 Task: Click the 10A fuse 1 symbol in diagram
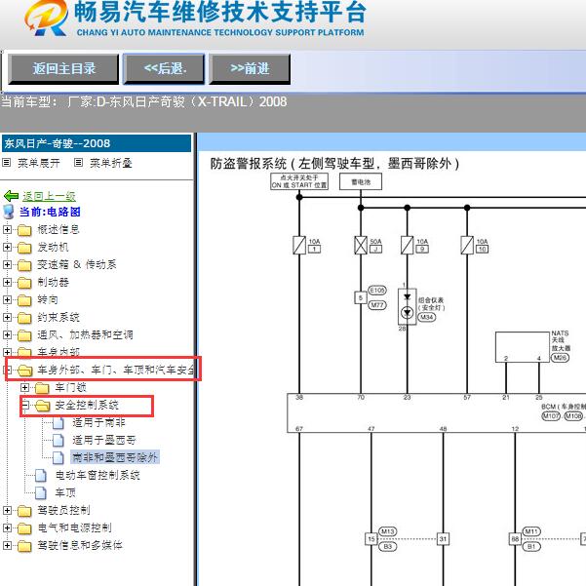click(x=299, y=246)
